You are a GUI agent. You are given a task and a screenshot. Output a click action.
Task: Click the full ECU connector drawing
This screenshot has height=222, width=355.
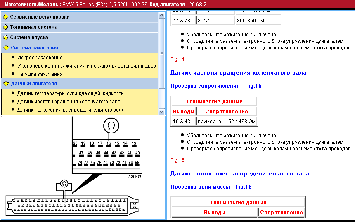point(72,206)
